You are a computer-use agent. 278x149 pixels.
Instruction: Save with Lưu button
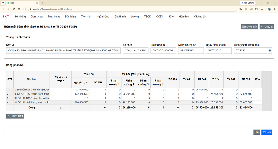[x=267, y=132]
